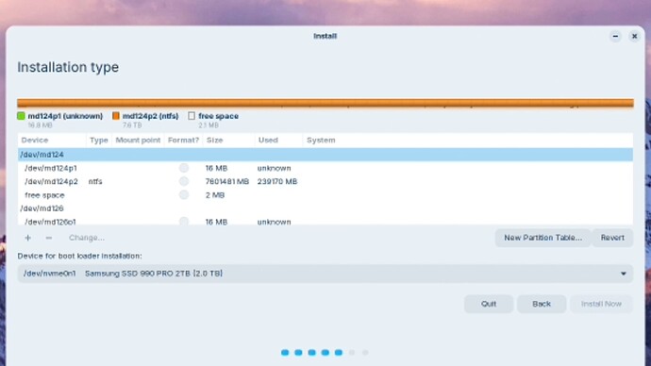The height and width of the screenshot is (366, 651).
Task: Click the 239170 MB used value
Action: 277,181
